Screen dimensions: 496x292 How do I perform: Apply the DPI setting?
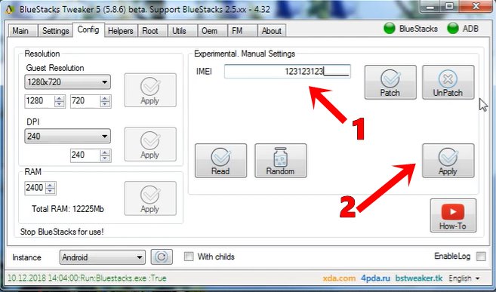pos(150,144)
